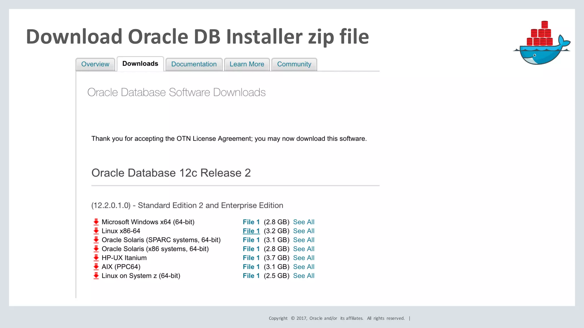Click download icon for Linux on System z
The width and height of the screenshot is (584, 328).
tap(96, 276)
